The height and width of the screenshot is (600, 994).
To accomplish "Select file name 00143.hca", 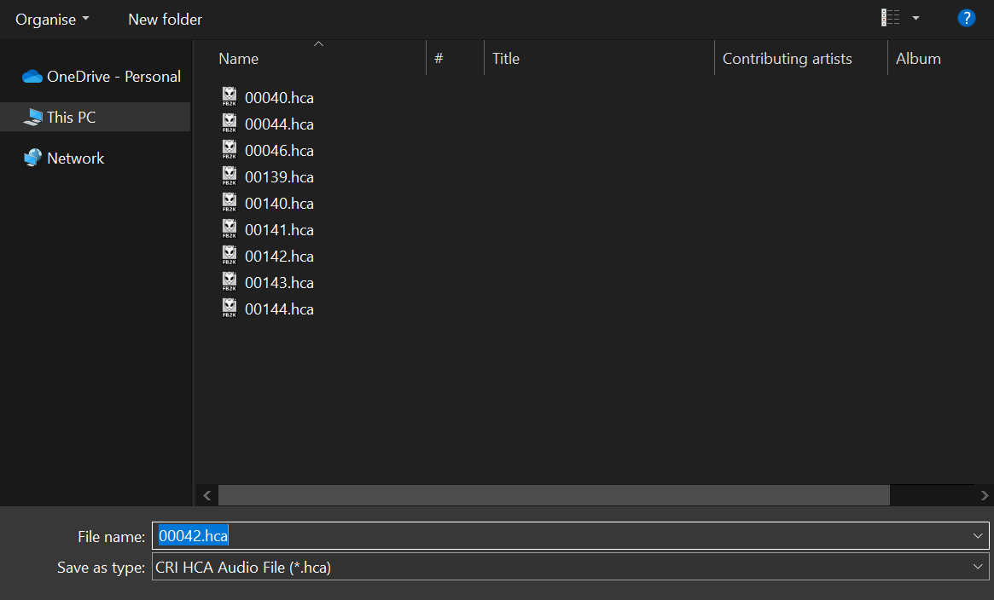I will pyautogui.click(x=279, y=283).
